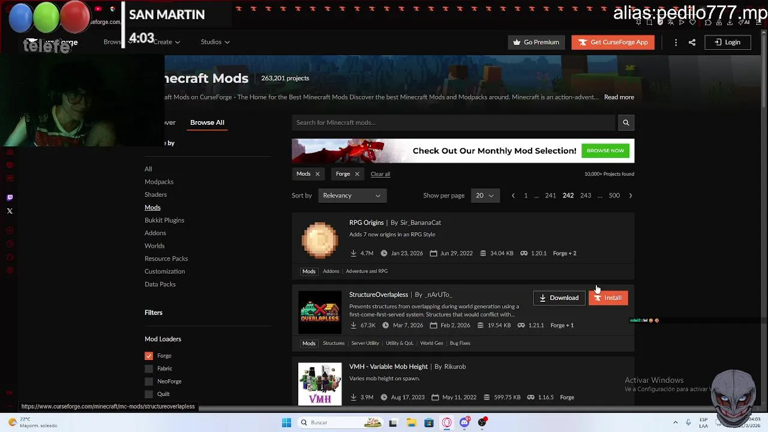The width and height of the screenshot is (768, 432).
Task: Go to page 1
Action: (526, 196)
